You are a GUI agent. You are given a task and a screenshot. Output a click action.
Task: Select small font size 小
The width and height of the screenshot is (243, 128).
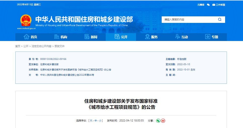click(100, 120)
